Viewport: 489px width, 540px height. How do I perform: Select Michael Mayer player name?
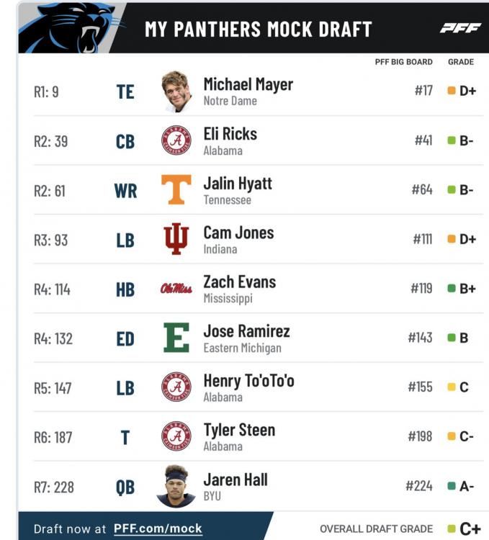pyautogui.click(x=248, y=84)
